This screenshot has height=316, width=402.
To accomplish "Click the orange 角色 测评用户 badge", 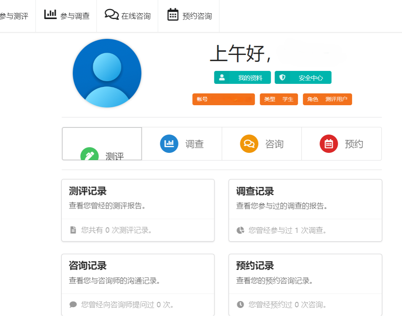I will (327, 99).
